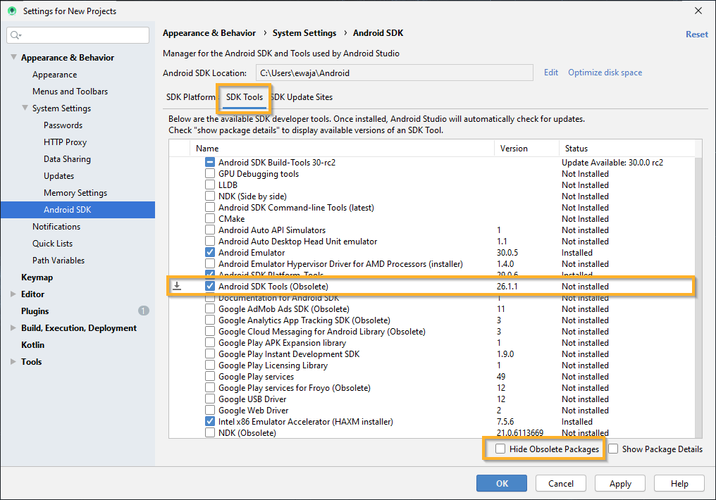Open the Kotlin settings page
This screenshot has height=500, width=716.
coord(33,344)
